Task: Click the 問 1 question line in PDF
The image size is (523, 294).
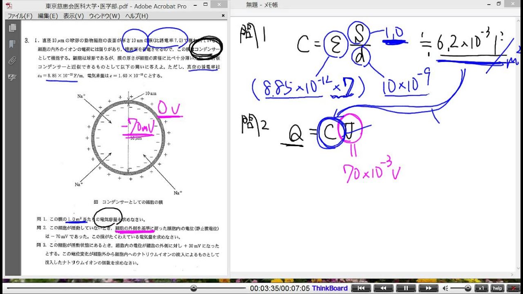Action: [x=91, y=219]
